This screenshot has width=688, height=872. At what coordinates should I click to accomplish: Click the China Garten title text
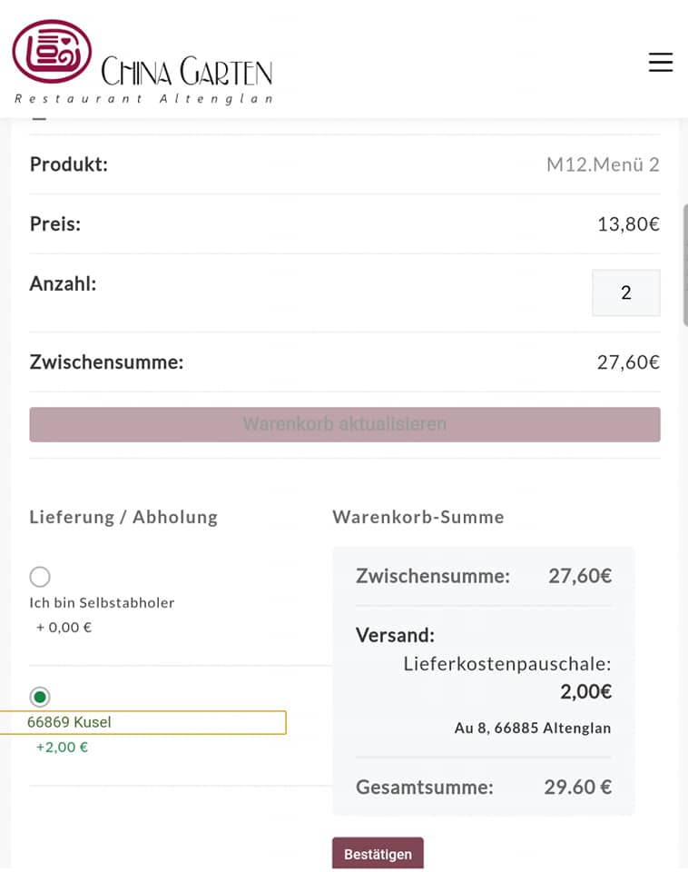187,71
